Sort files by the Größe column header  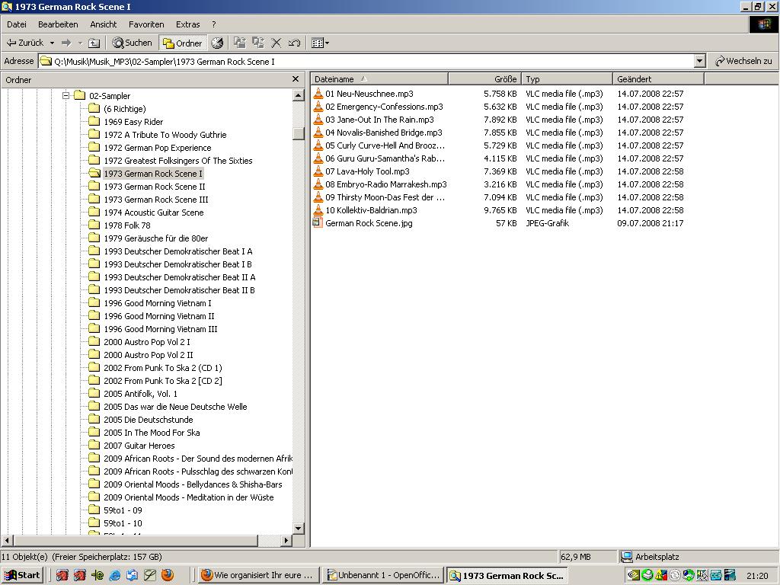tap(484, 78)
